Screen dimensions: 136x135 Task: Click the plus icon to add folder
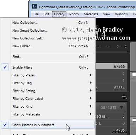point(124,97)
